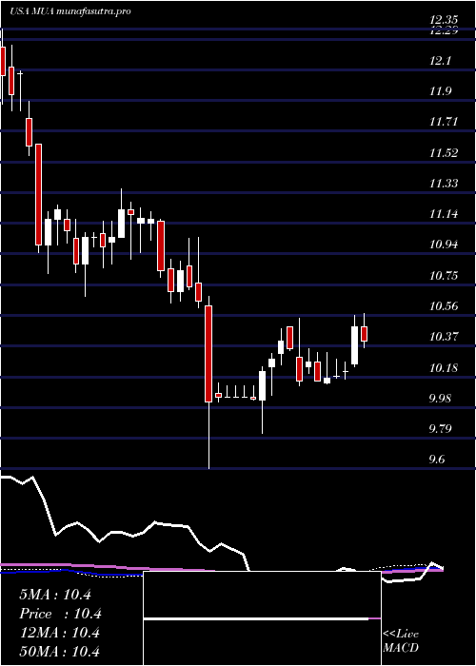Click the 10.75 price axis label
Viewport: 476px width, 666px height.
click(x=444, y=275)
